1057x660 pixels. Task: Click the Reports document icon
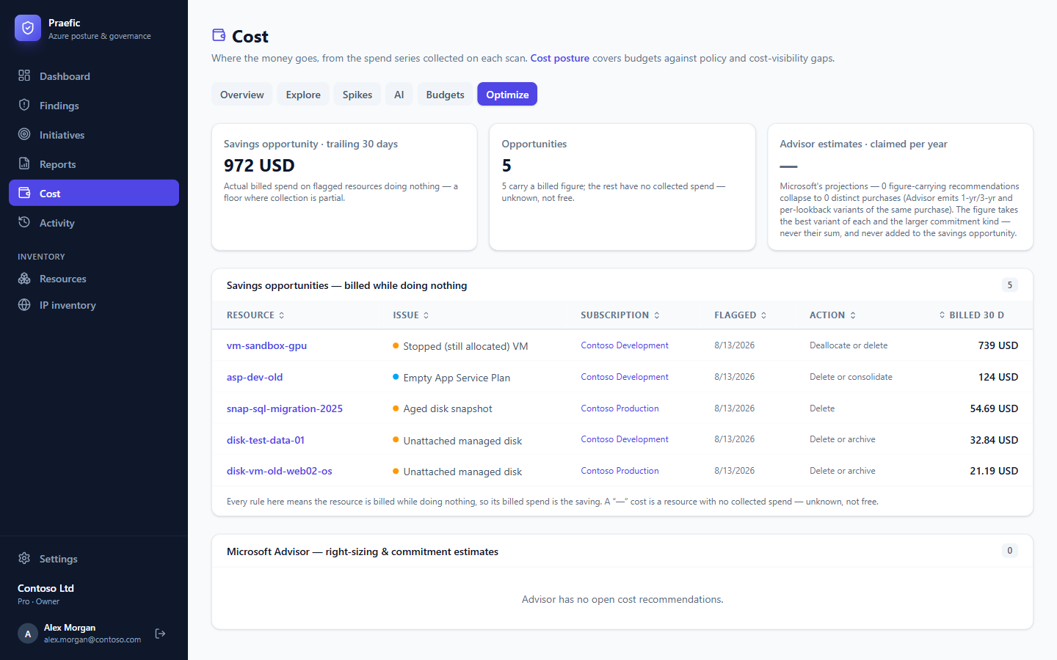click(24, 164)
